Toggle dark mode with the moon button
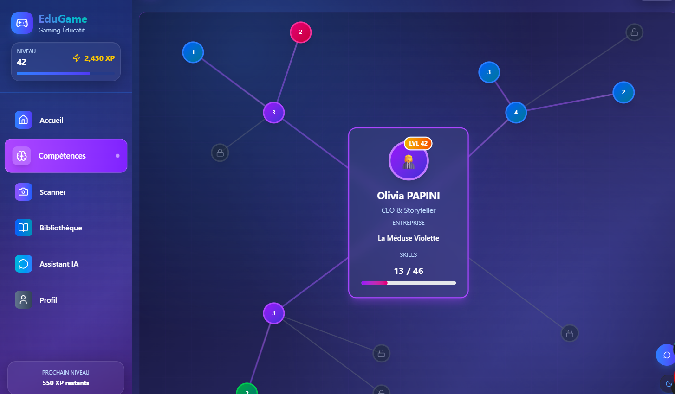Viewport: 675px width, 394px height. pos(668,383)
